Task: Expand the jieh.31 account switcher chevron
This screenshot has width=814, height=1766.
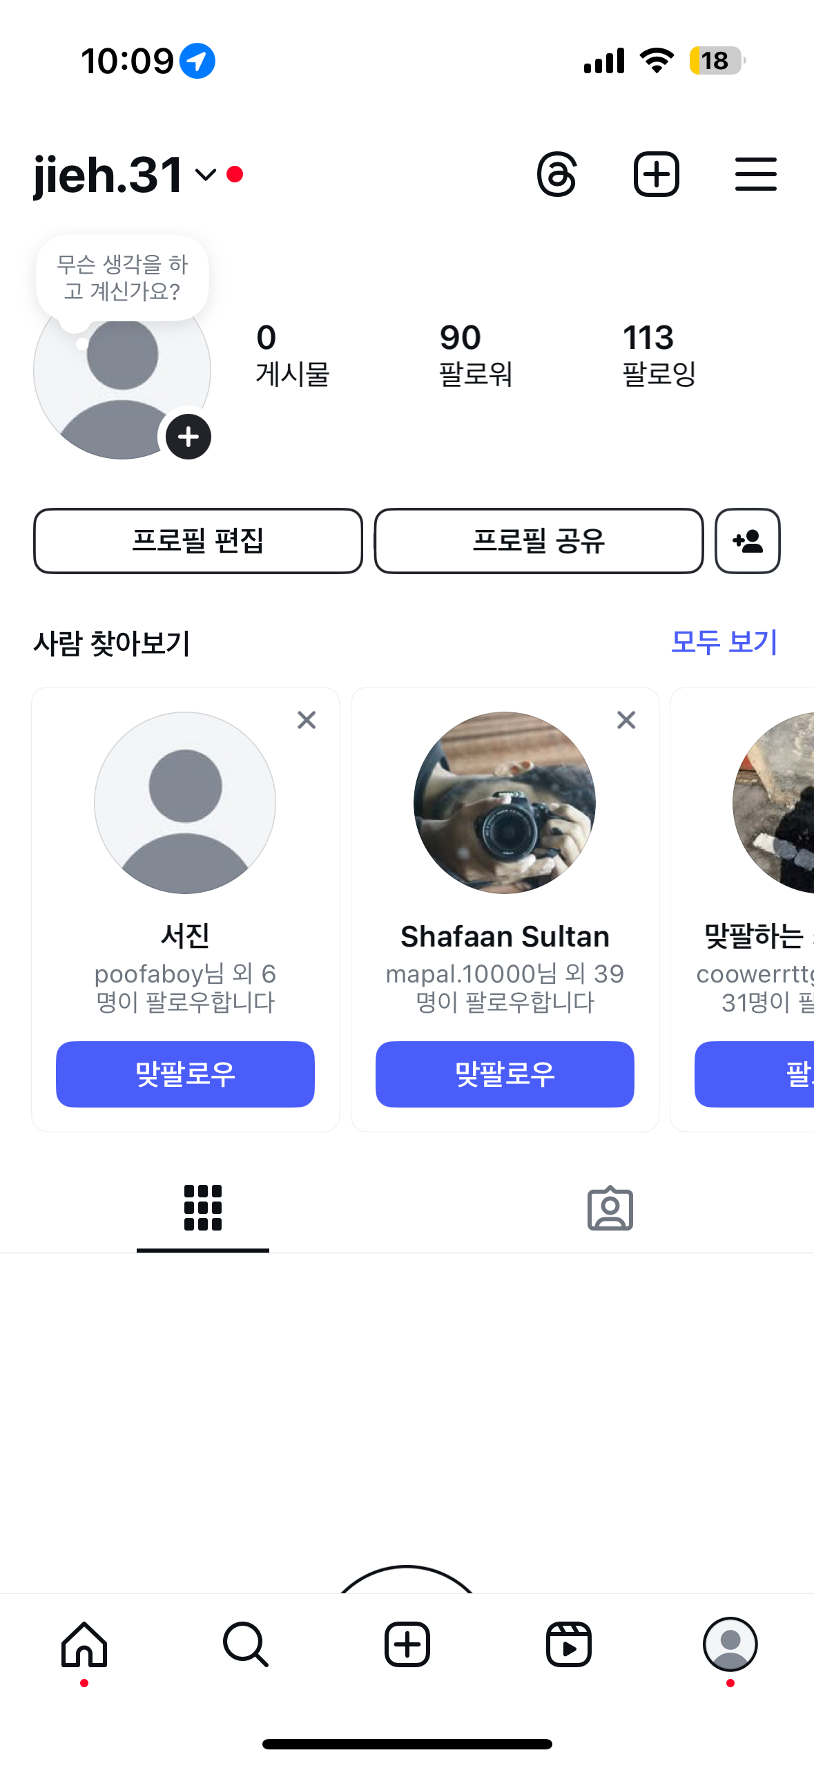Action: click(x=206, y=175)
